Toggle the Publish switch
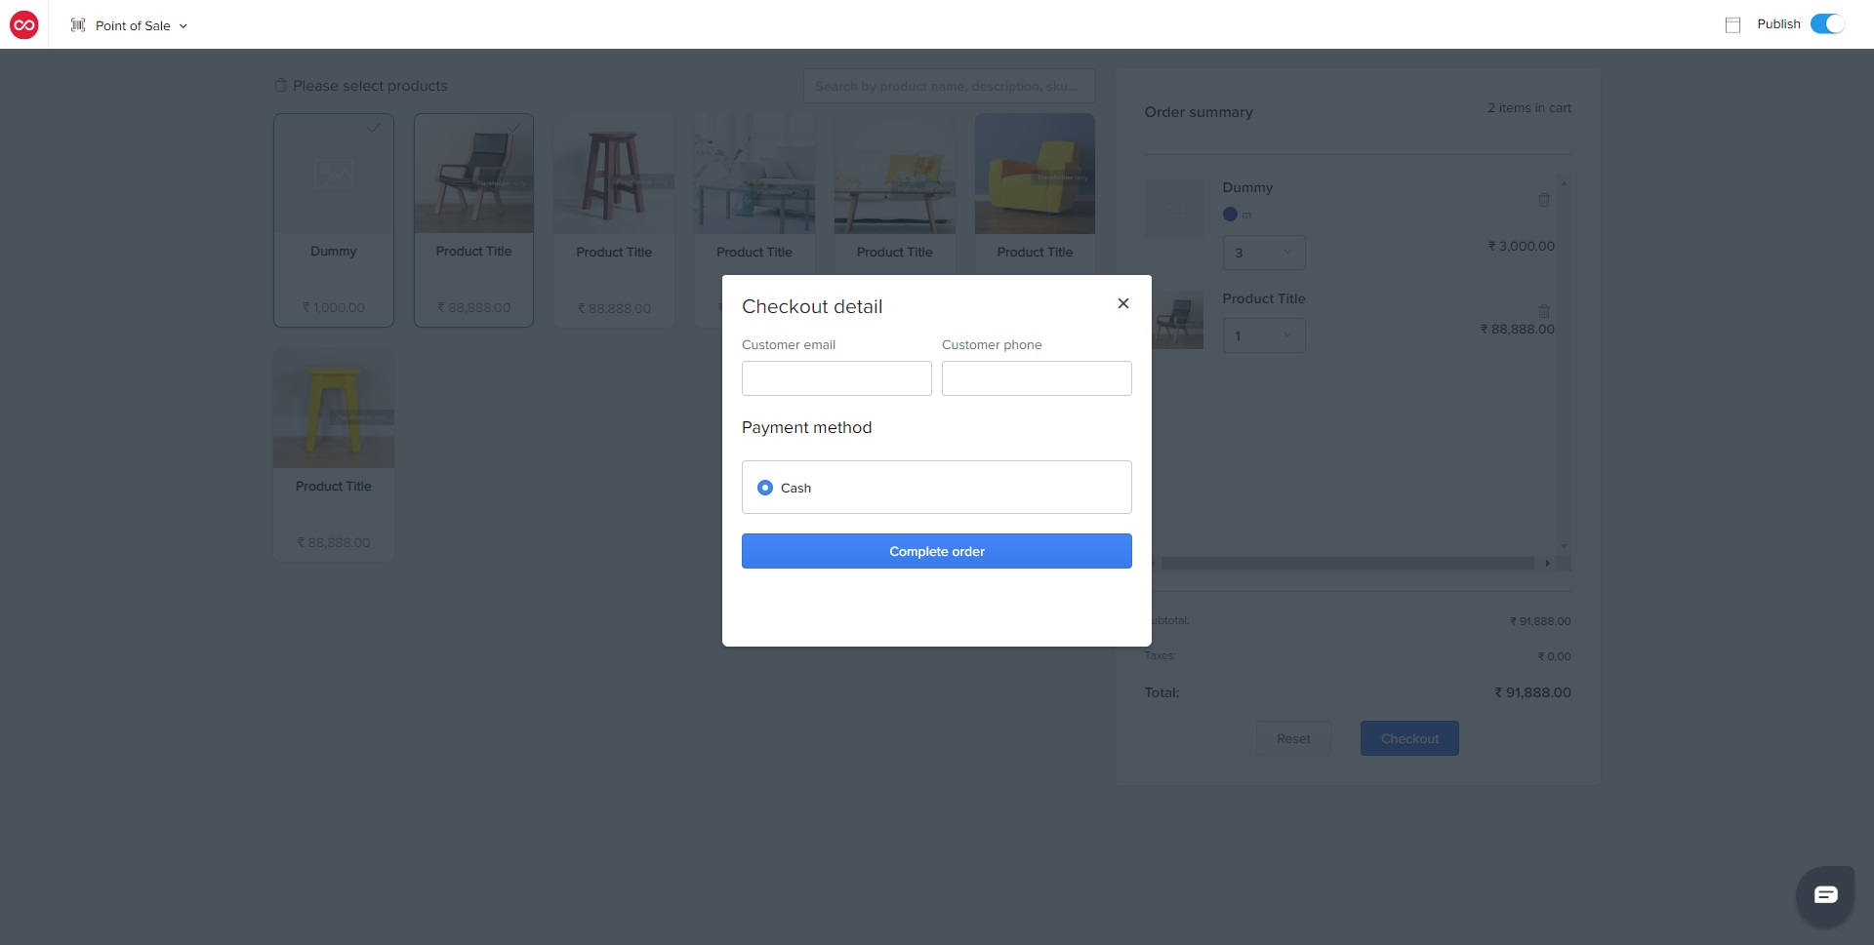 coord(1827,24)
